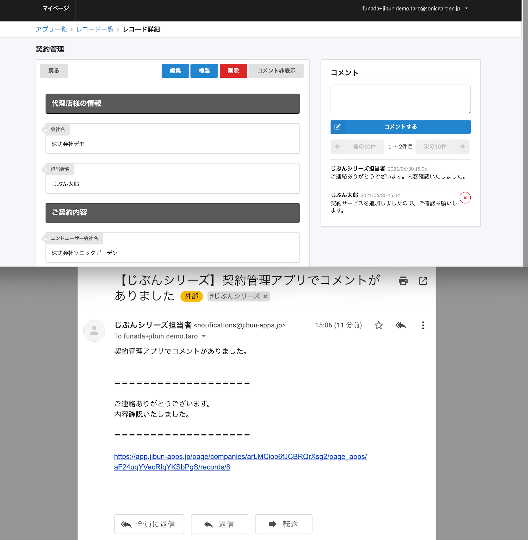This screenshot has width=528, height=540.
Task: Star the email from じぶんシリーズ担当者
Action: (x=379, y=325)
